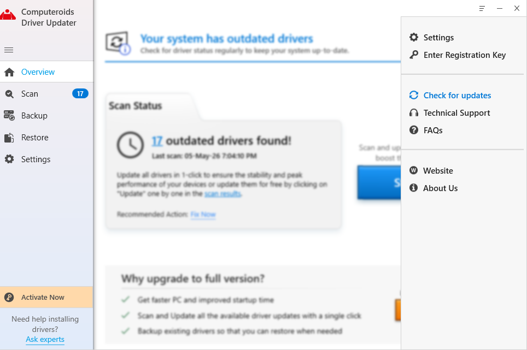The image size is (527, 350).
Task: Click the Computeroids red logo icon
Action: [8, 15]
